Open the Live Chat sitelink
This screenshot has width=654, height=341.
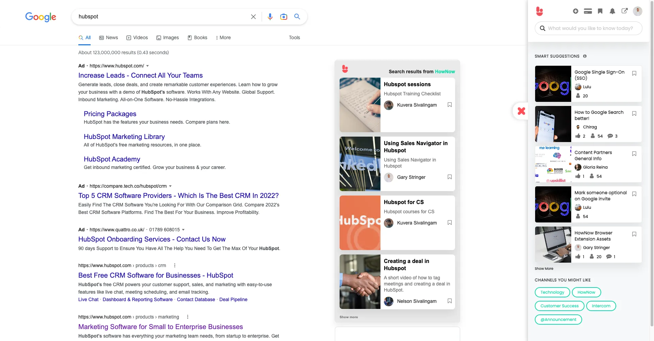[x=88, y=299]
